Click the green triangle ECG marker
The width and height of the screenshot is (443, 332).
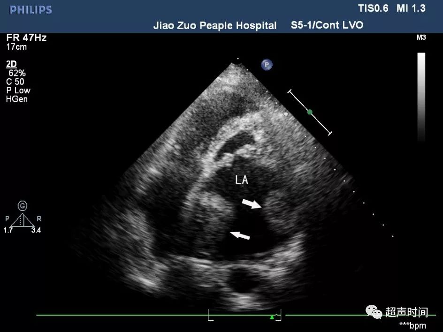[x=272, y=317]
